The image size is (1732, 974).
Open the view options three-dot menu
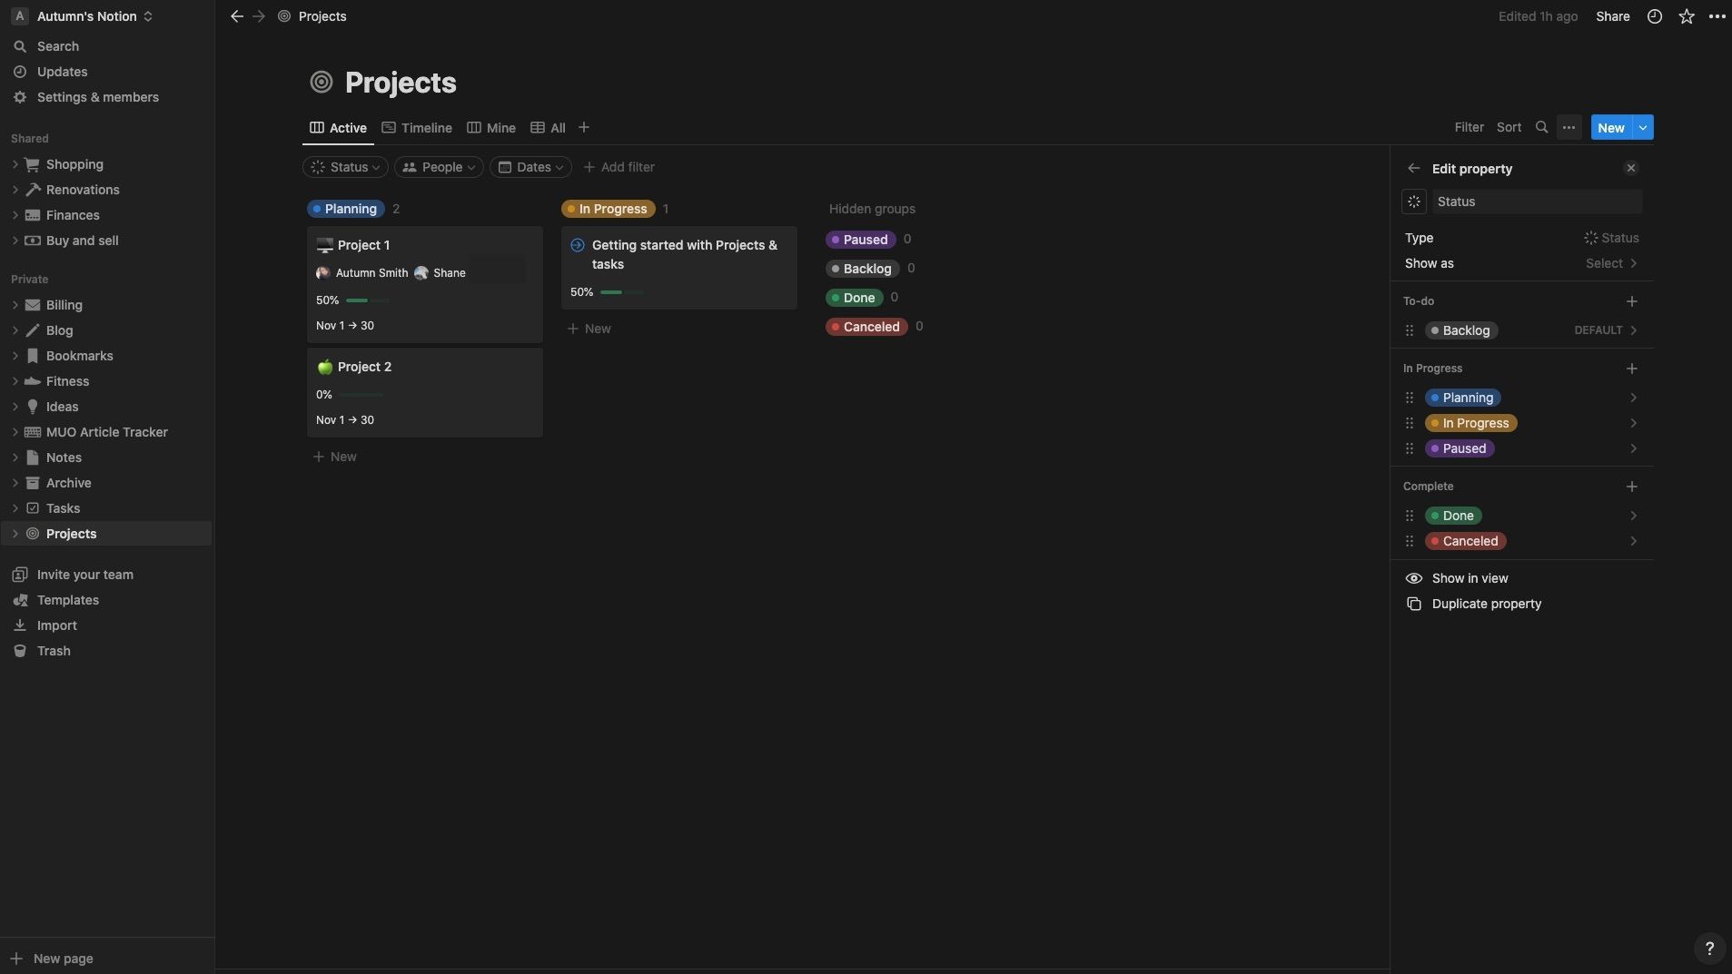point(1569,127)
